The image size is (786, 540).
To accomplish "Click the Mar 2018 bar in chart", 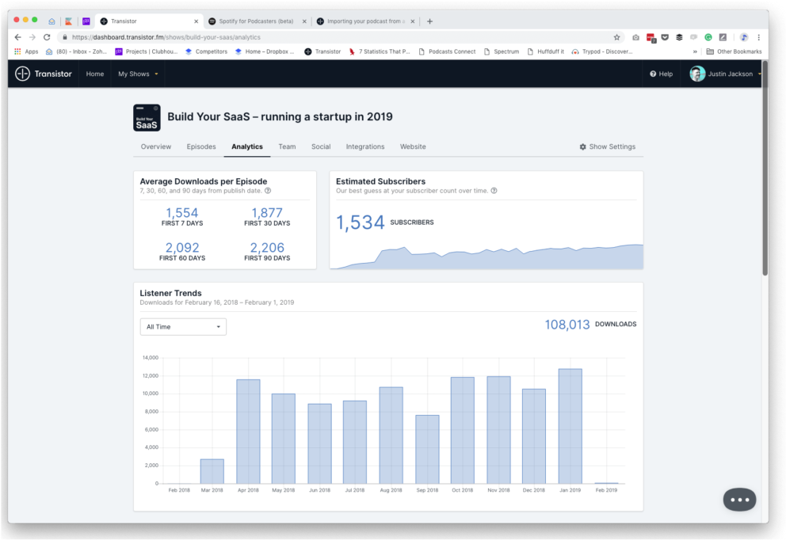I will pyautogui.click(x=212, y=471).
